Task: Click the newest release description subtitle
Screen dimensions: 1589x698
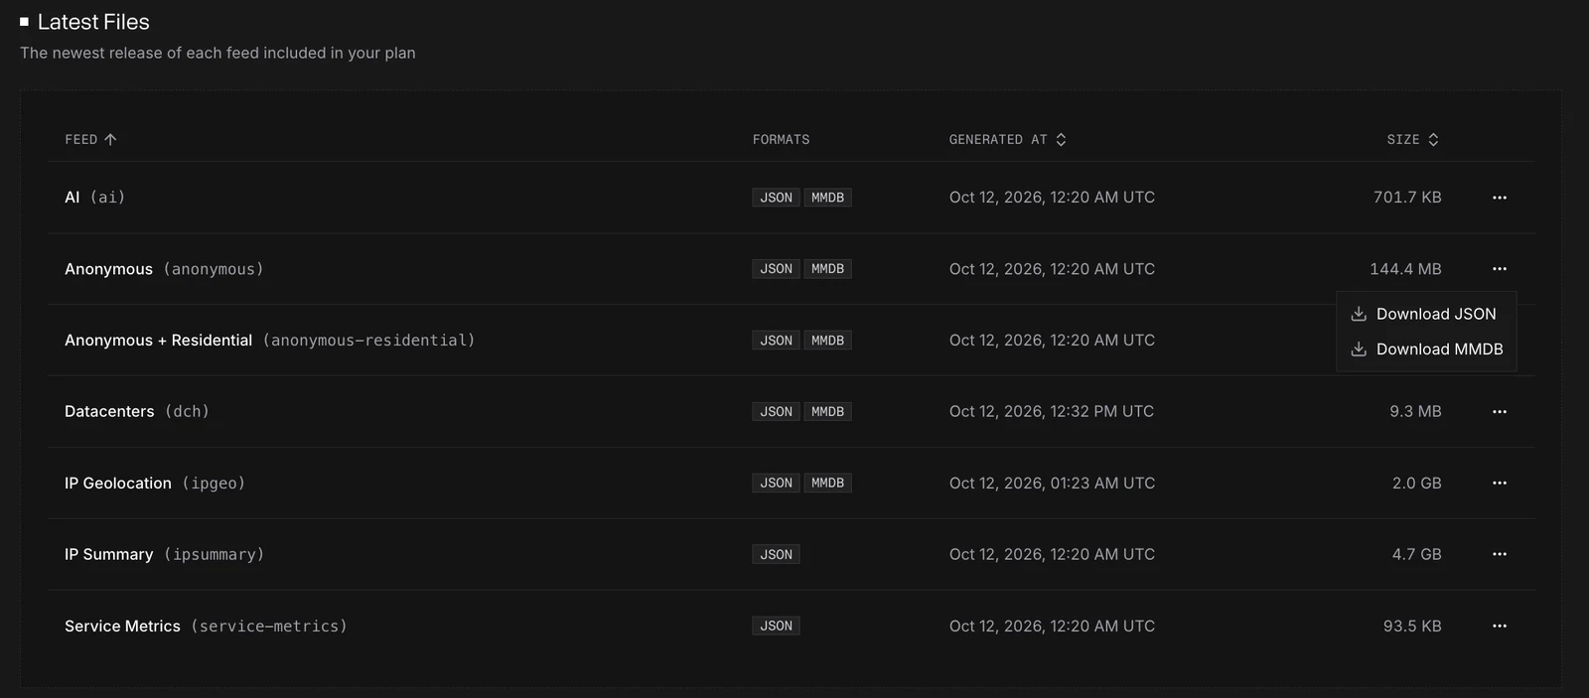Action: point(217,53)
